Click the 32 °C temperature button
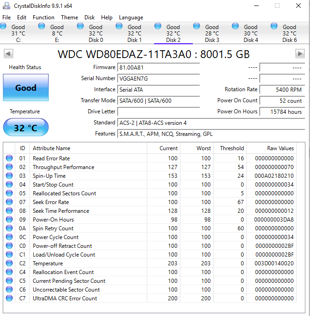Image resolution: width=310 pixels, height=316 pixels. (26, 128)
